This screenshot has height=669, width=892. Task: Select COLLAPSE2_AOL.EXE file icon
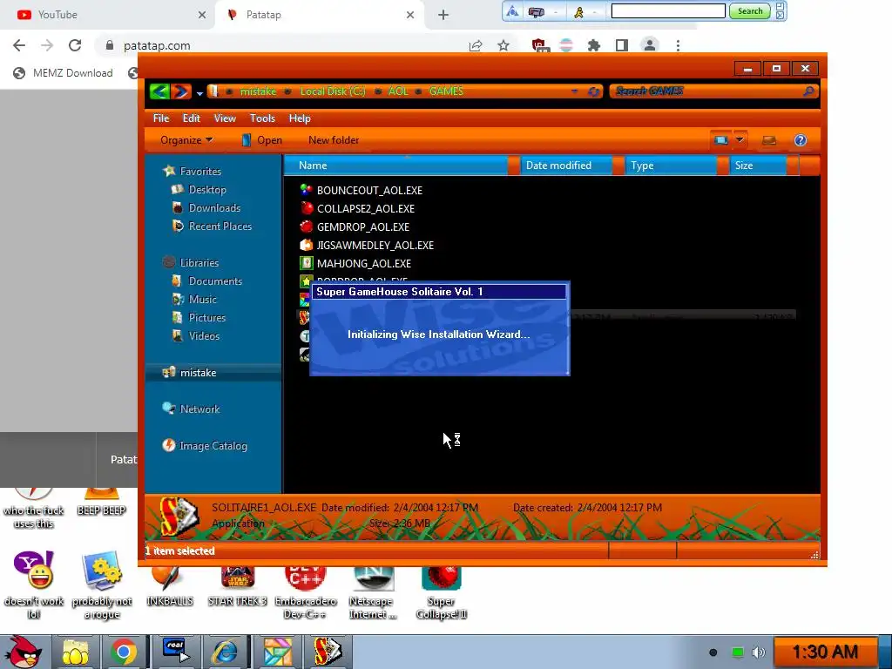307,208
